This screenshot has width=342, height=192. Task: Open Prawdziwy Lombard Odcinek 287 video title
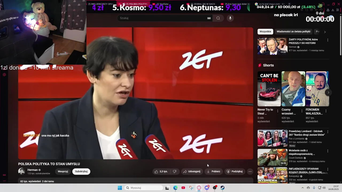tap(307, 133)
